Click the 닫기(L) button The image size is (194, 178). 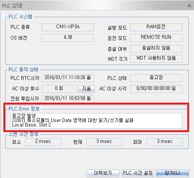point(172,173)
